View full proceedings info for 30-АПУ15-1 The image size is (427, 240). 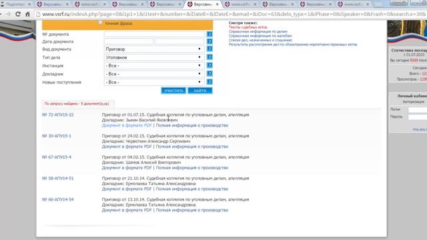click(x=192, y=147)
